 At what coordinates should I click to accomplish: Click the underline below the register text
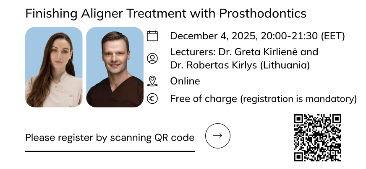click(x=110, y=151)
